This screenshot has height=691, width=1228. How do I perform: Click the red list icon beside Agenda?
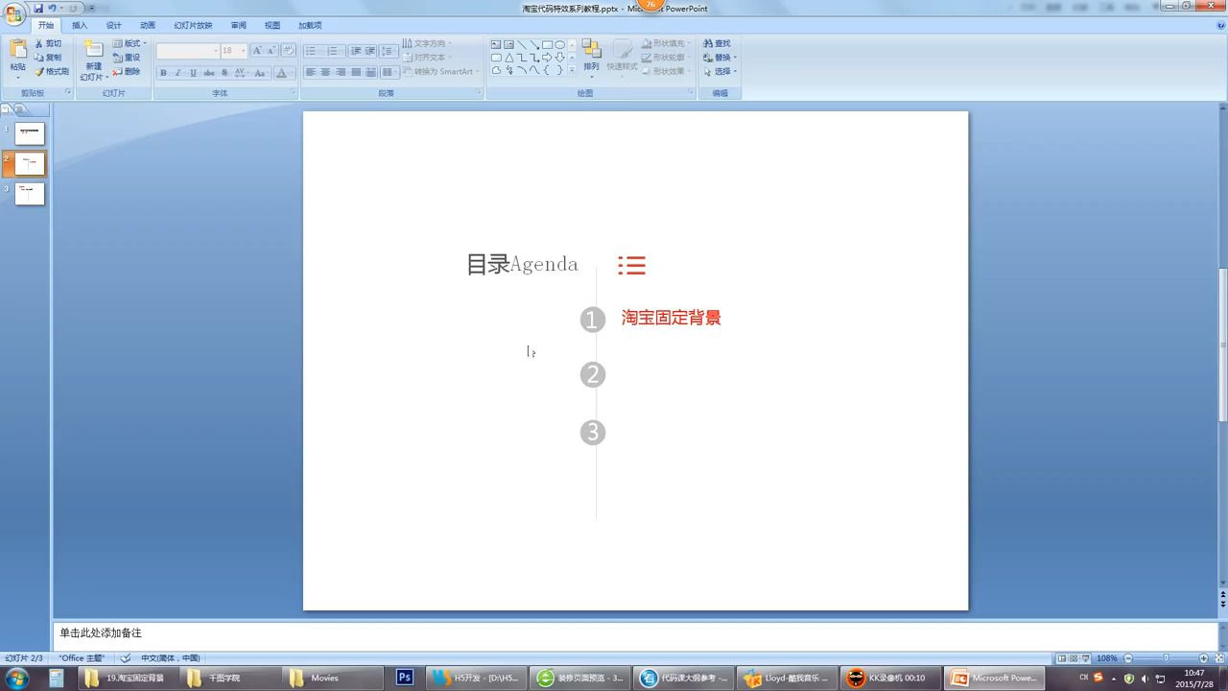click(631, 266)
